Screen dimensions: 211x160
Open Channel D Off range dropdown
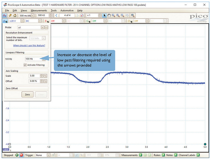tap(147, 21)
